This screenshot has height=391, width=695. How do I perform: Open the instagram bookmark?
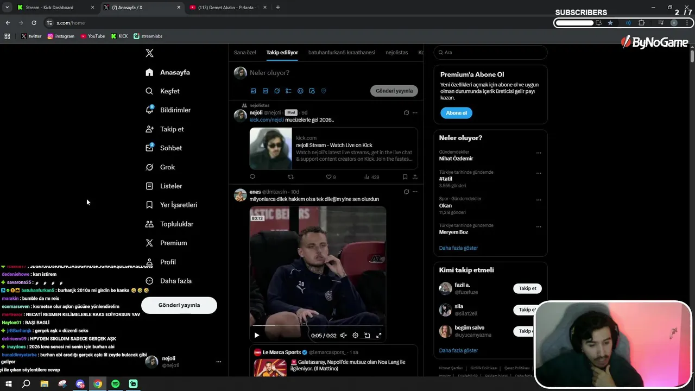(61, 36)
